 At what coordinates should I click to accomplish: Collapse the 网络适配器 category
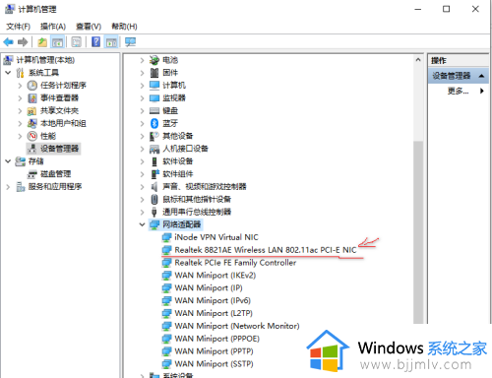point(142,224)
